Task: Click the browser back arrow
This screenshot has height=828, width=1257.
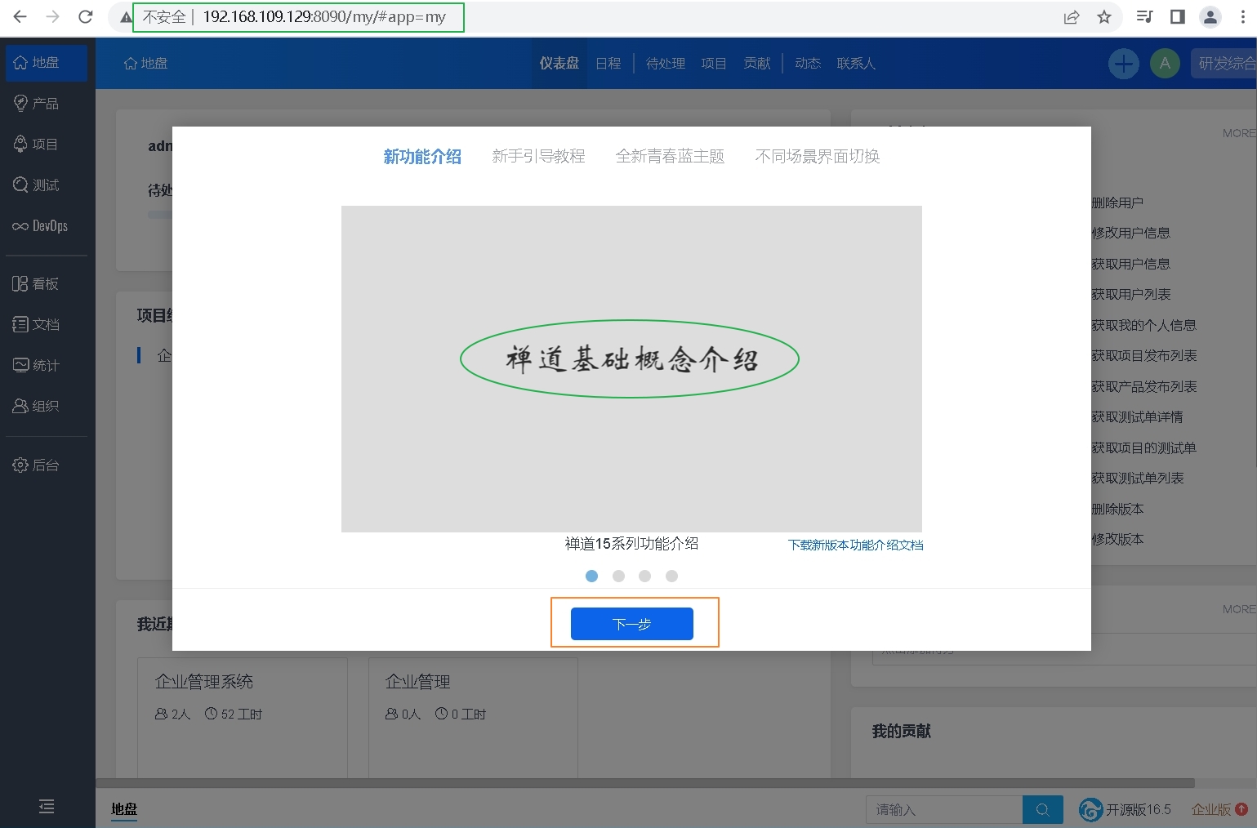Action: pos(20,16)
